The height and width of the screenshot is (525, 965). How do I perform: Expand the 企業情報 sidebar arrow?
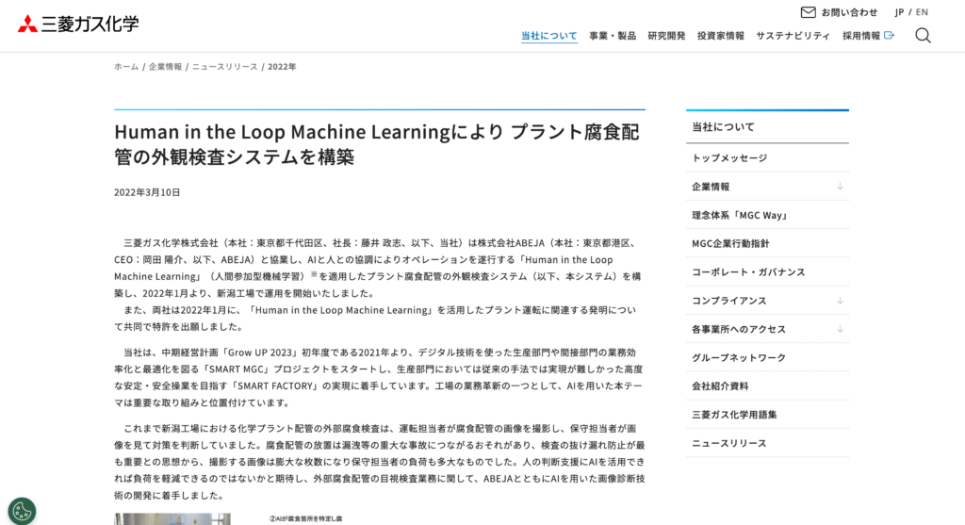pos(840,187)
